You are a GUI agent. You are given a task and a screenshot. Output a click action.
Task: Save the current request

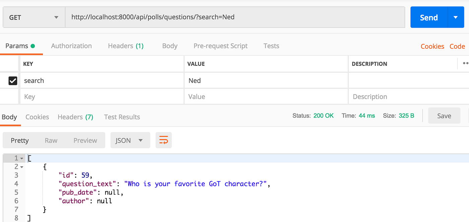pyautogui.click(x=444, y=116)
